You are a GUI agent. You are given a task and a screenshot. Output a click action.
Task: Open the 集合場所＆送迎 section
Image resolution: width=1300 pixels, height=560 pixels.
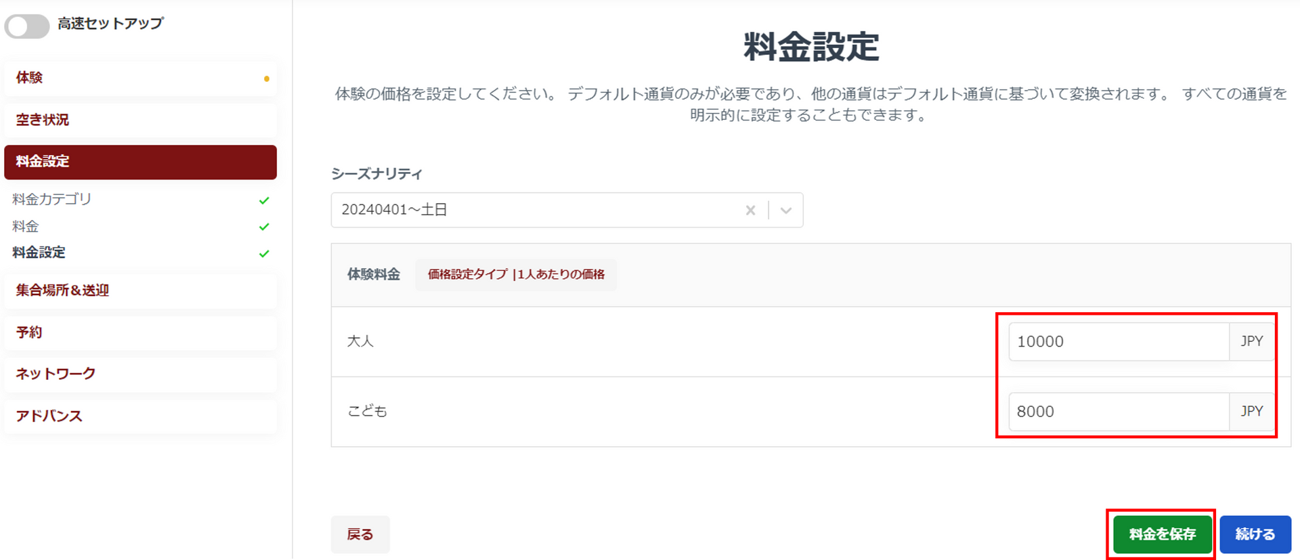(x=140, y=290)
